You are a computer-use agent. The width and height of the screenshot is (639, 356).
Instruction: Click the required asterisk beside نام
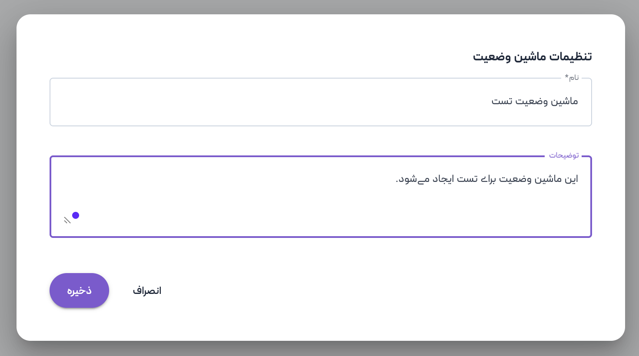point(566,77)
